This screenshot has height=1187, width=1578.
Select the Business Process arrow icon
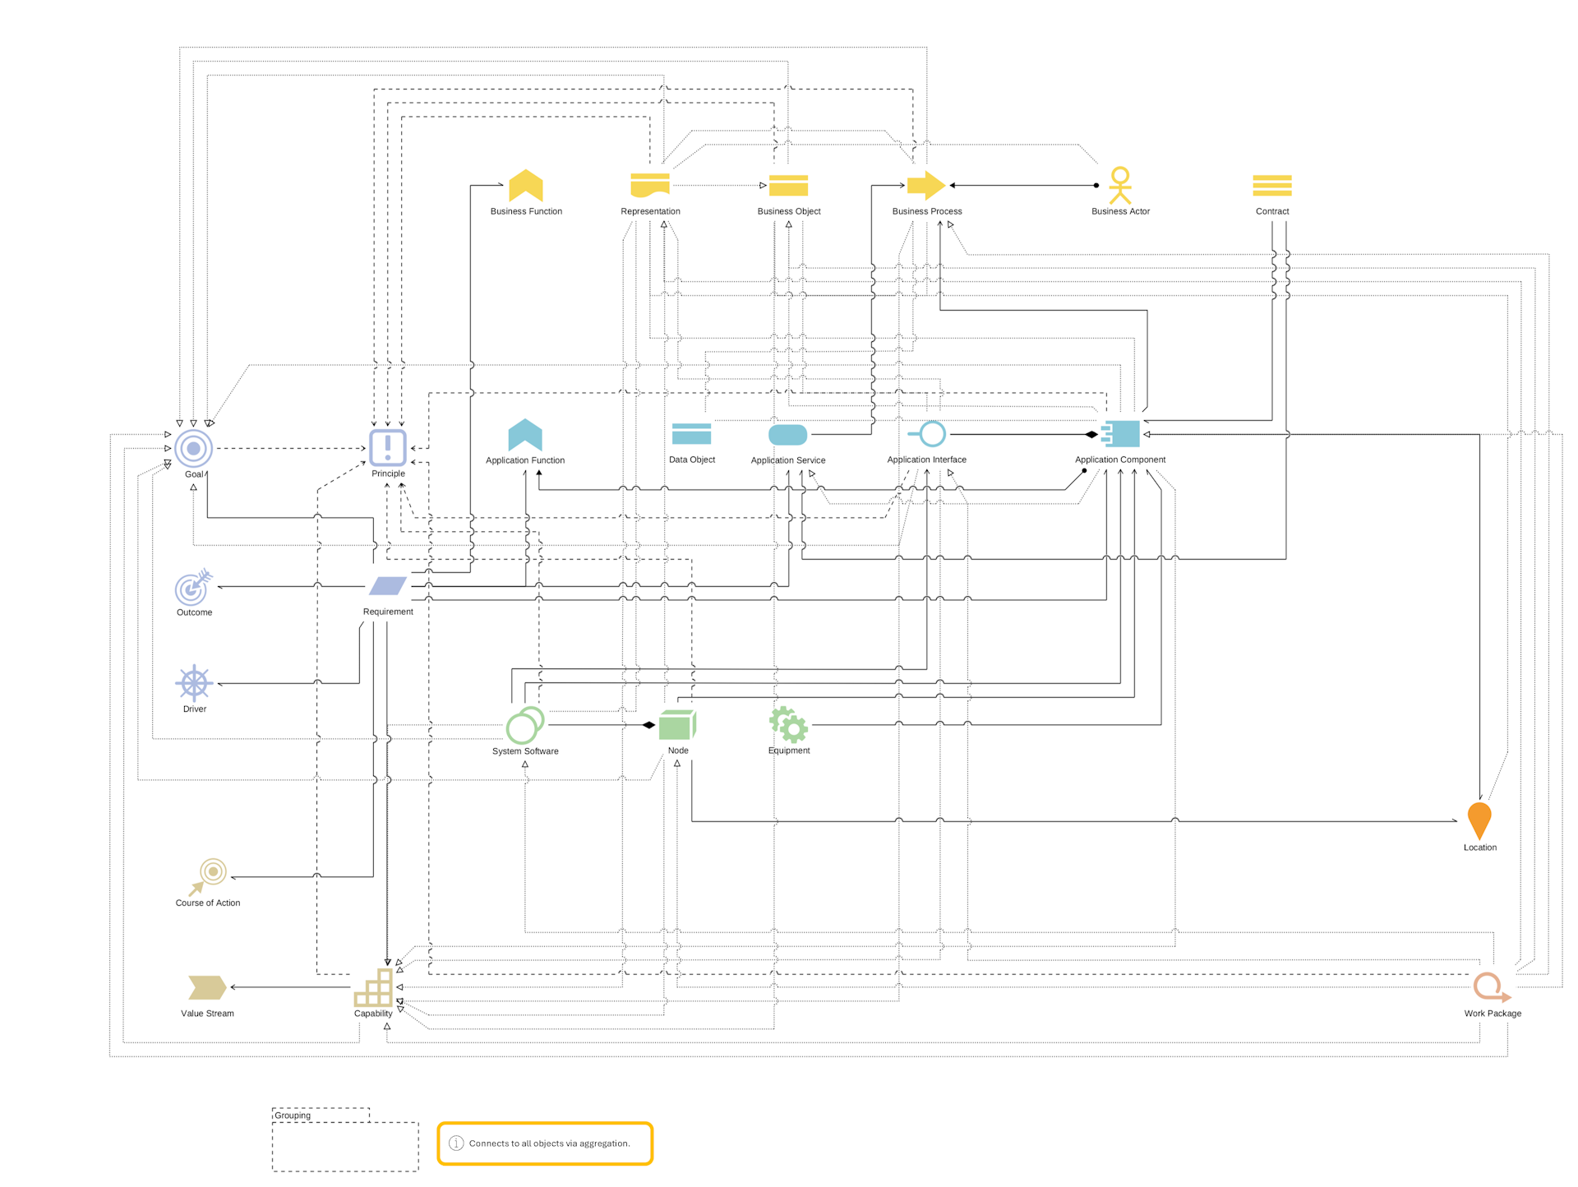(927, 186)
